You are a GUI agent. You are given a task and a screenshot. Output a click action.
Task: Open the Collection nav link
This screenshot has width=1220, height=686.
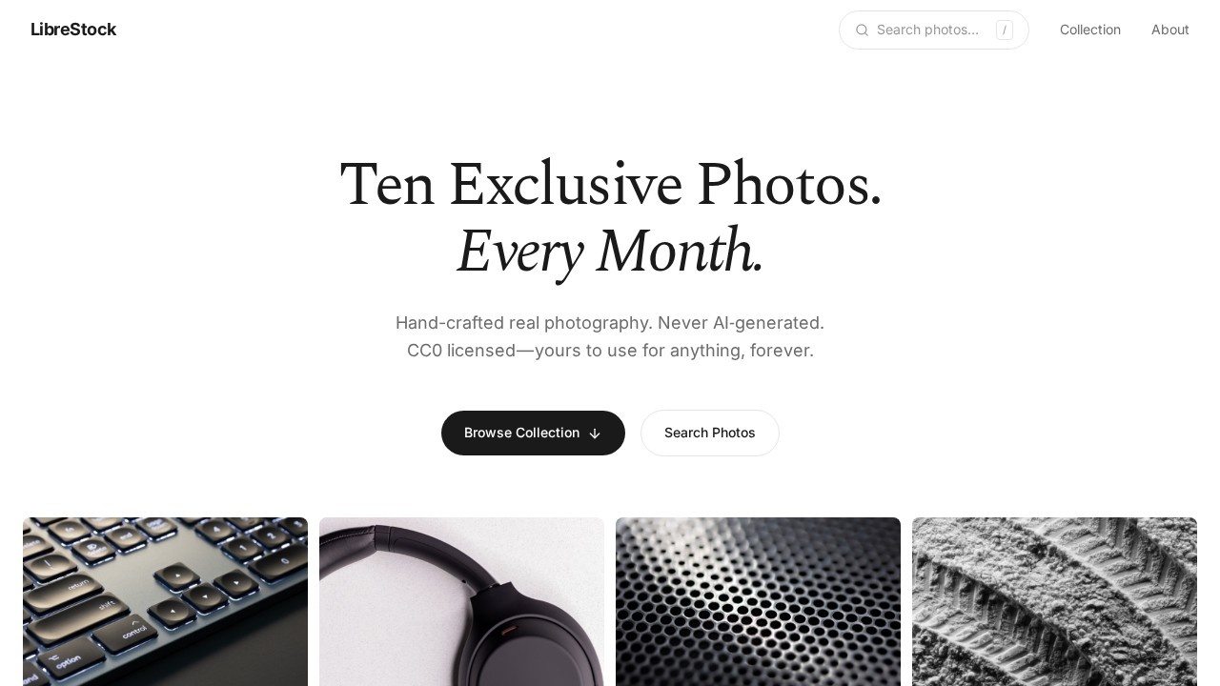[1090, 30]
